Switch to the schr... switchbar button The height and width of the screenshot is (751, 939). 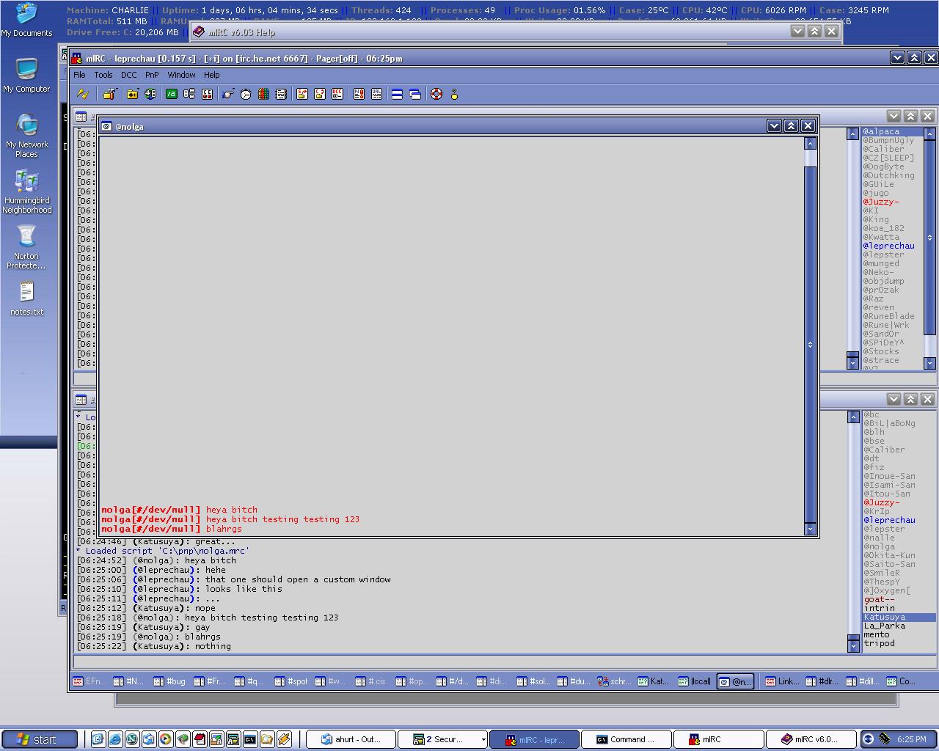pos(613,681)
